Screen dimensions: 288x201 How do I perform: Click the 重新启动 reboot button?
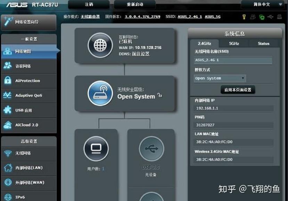pos(135,5)
